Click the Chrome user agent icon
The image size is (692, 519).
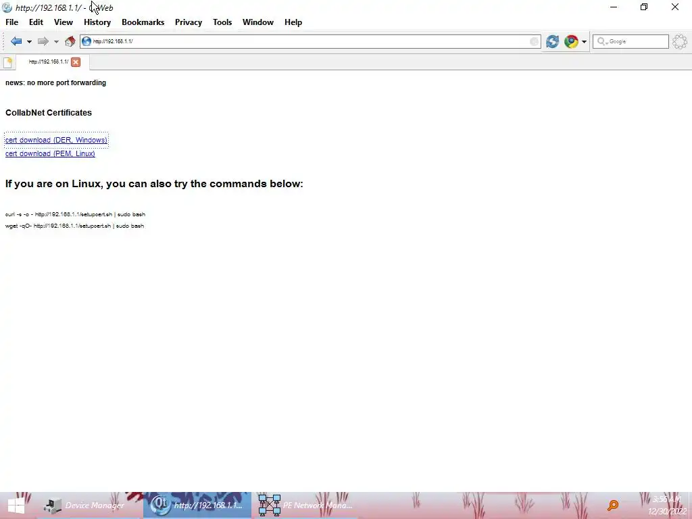pos(571,41)
